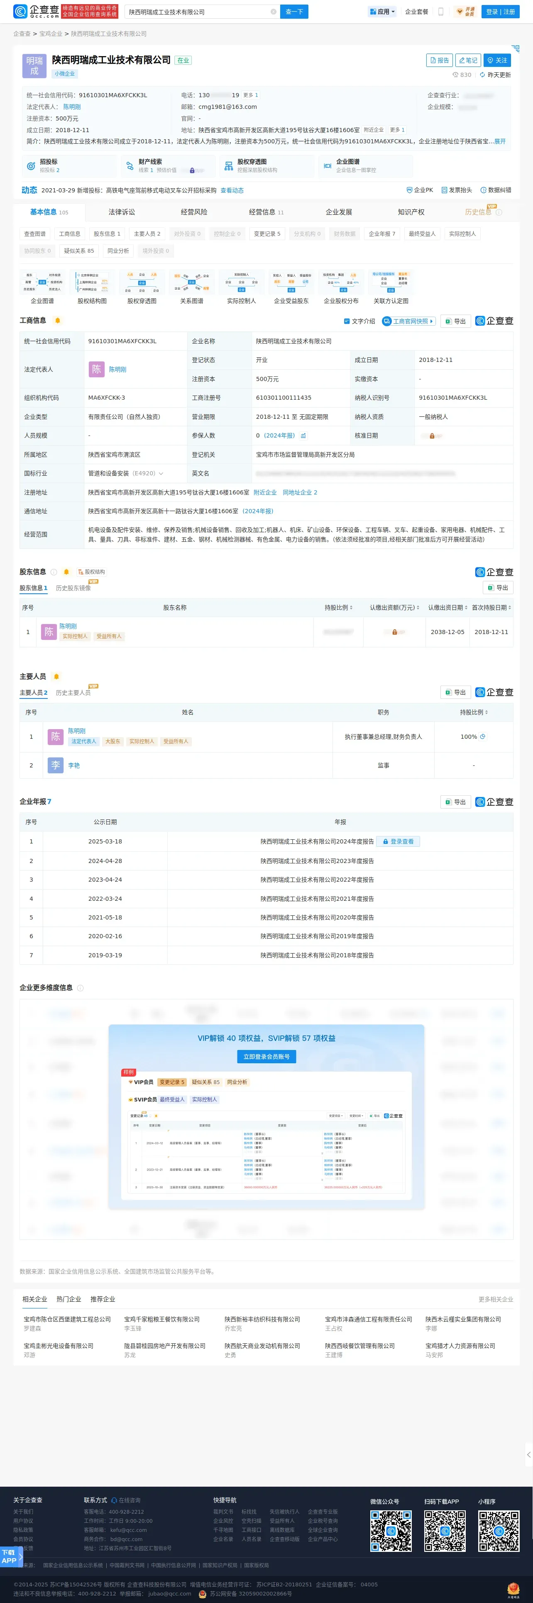The width and height of the screenshot is (533, 1603).
Task: Open the 2023年度报告 link
Action: point(317,861)
